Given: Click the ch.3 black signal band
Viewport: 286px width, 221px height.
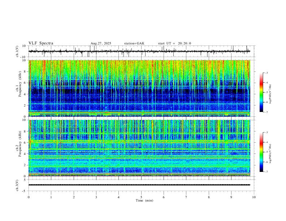Looking at the screenshot, I should pyautogui.click(x=139, y=185).
